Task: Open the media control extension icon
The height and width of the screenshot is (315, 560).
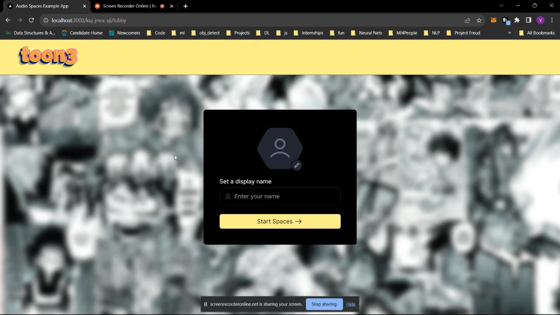Action: tap(505, 20)
